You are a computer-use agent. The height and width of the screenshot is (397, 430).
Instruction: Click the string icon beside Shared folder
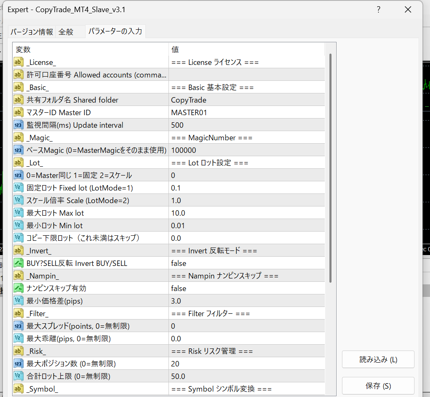point(18,100)
